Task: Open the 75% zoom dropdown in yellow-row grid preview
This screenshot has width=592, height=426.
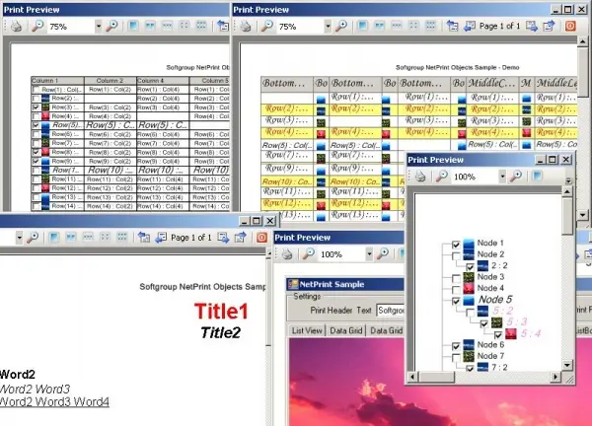Action: [x=328, y=26]
